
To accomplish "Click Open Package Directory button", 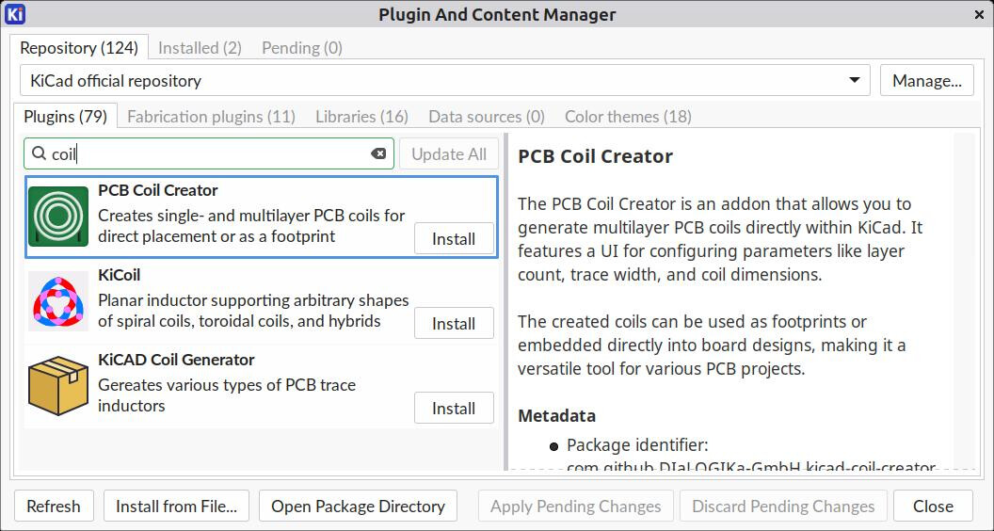I will [359, 507].
